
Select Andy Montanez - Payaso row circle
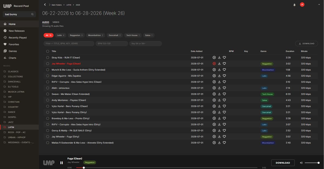pyautogui.click(x=48, y=100)
